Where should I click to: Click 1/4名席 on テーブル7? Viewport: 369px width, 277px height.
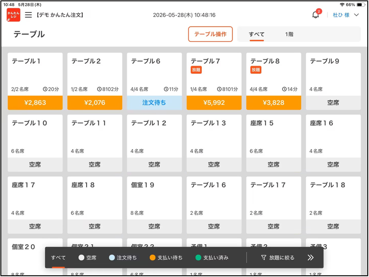click(199, 89)
